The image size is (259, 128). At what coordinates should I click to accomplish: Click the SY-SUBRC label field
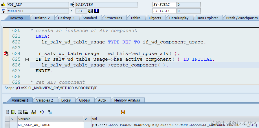pyautogui.click(x=164, y=5)
